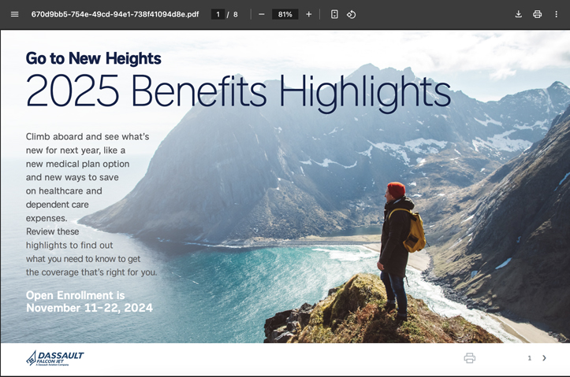Click the 'Go to New Heights' title
This screenshot has height=377, width=570.
(x=94, y=58)
